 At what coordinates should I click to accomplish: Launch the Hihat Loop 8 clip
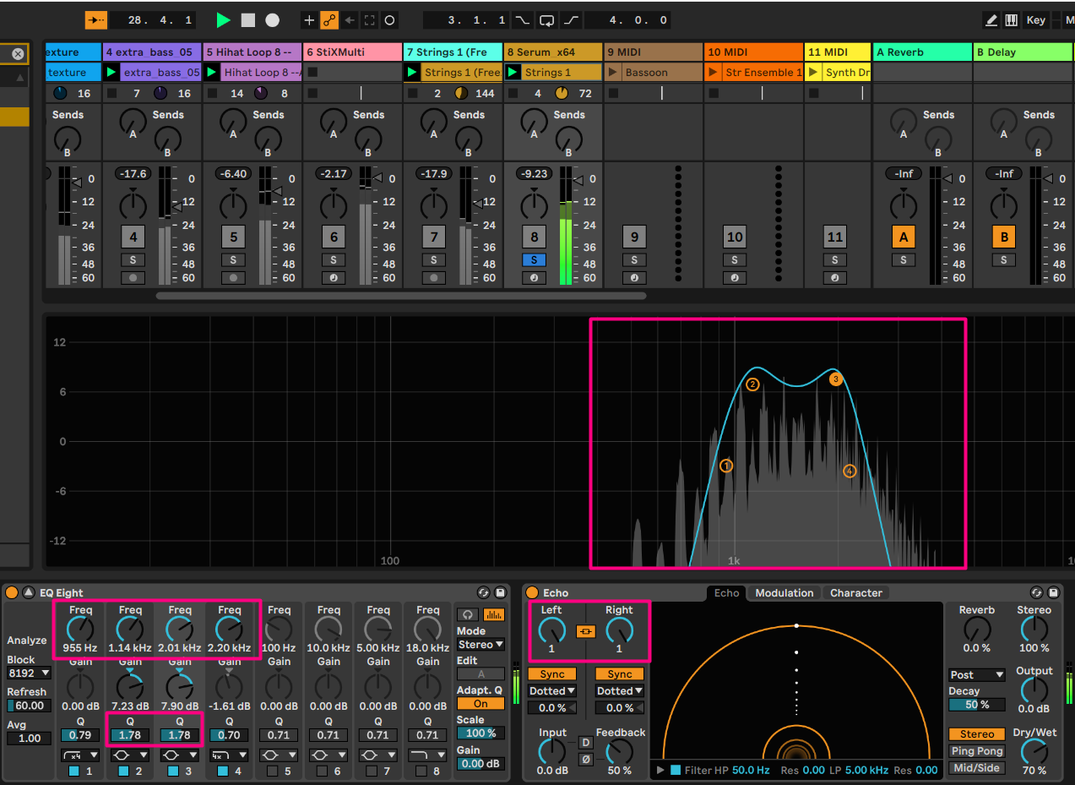coord(211,73)
